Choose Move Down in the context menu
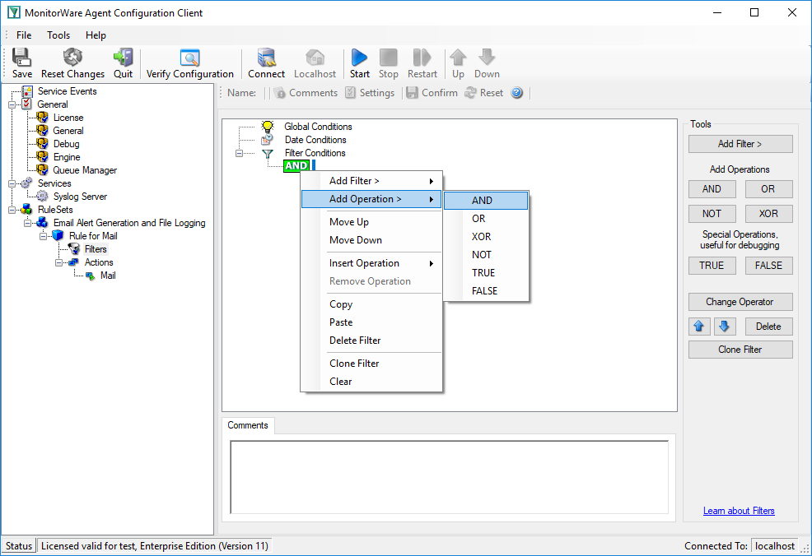The width and height of the screenshot is (812, 556). 371,240
